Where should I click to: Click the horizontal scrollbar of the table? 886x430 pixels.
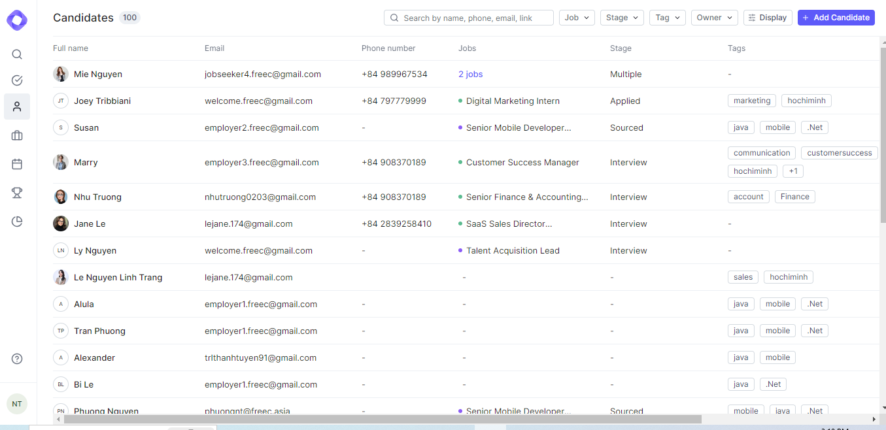pos(383,419)
